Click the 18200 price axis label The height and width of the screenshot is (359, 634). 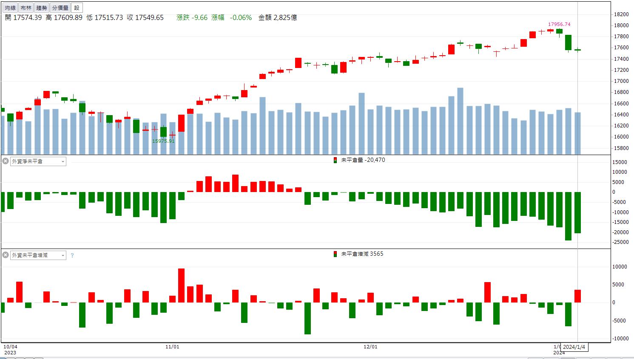(621, 14)
